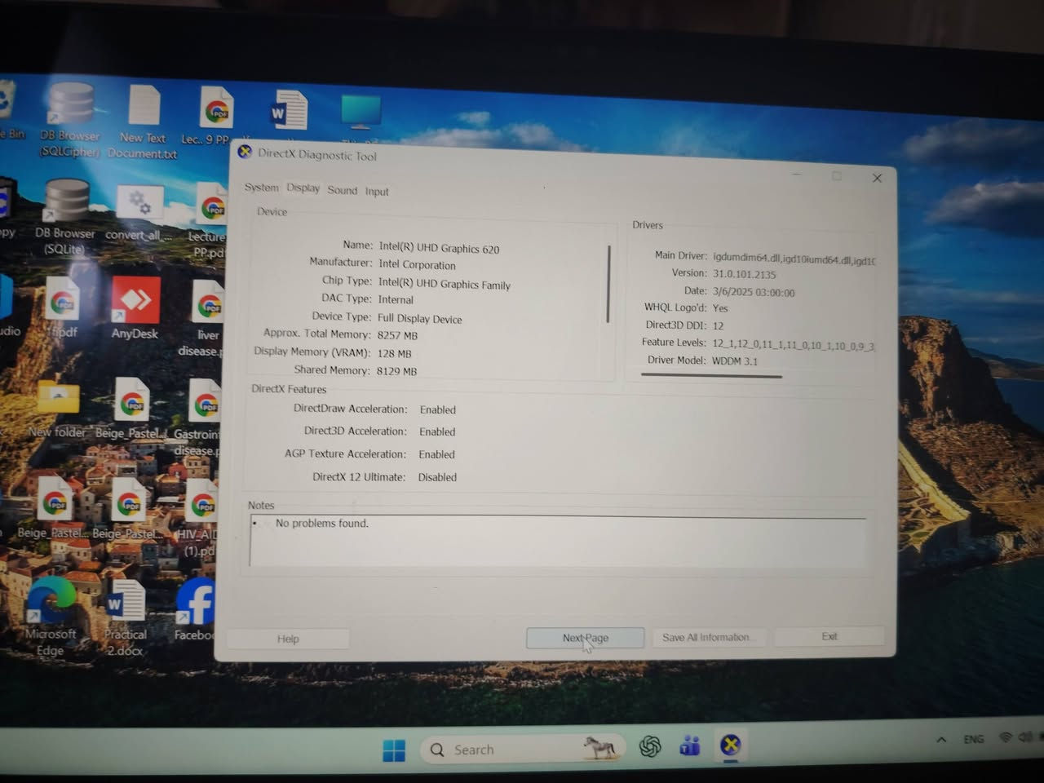Click the Next Page button
The width and height of the screenshot is (1044, 783).
[585, 638]
